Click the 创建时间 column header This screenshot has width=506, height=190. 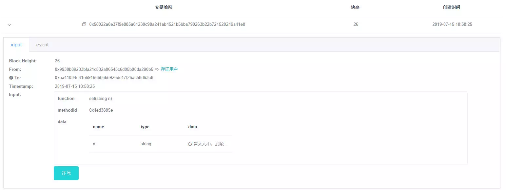click(451, 7)
